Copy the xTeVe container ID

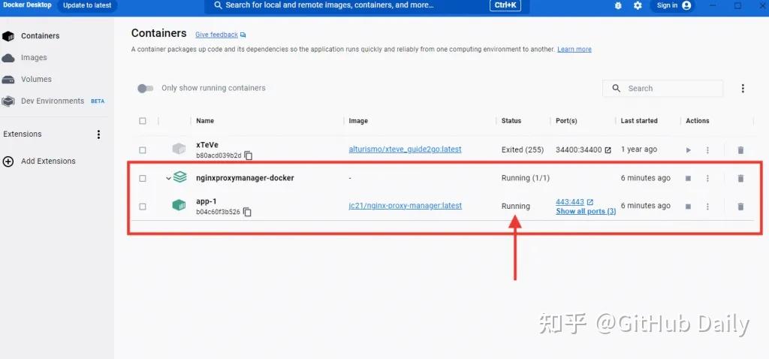coord(248,155)
